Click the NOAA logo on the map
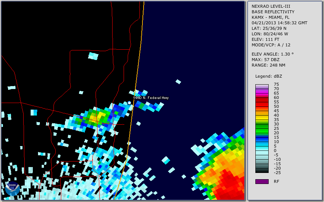The image size is (324, 202). point(13,189)
